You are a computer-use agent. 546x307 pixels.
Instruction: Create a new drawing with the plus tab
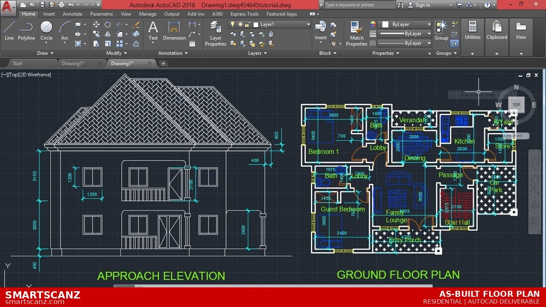click(163, 63)
